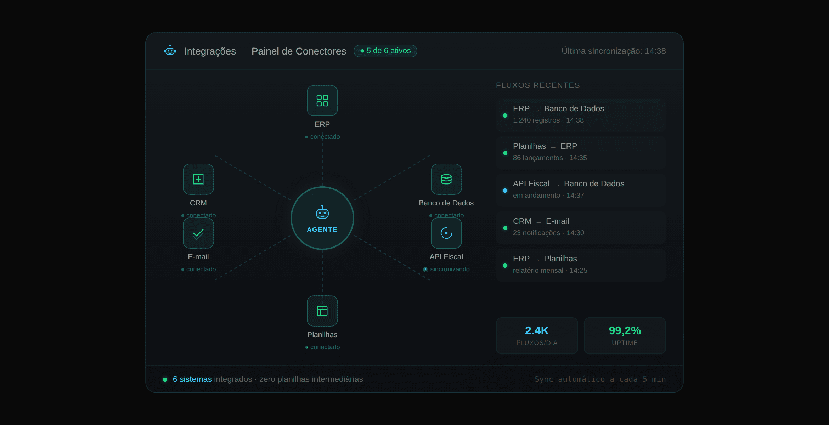Select the CRM connector icon
Viewport: 829px width, 425px height.
pos(198,179)
